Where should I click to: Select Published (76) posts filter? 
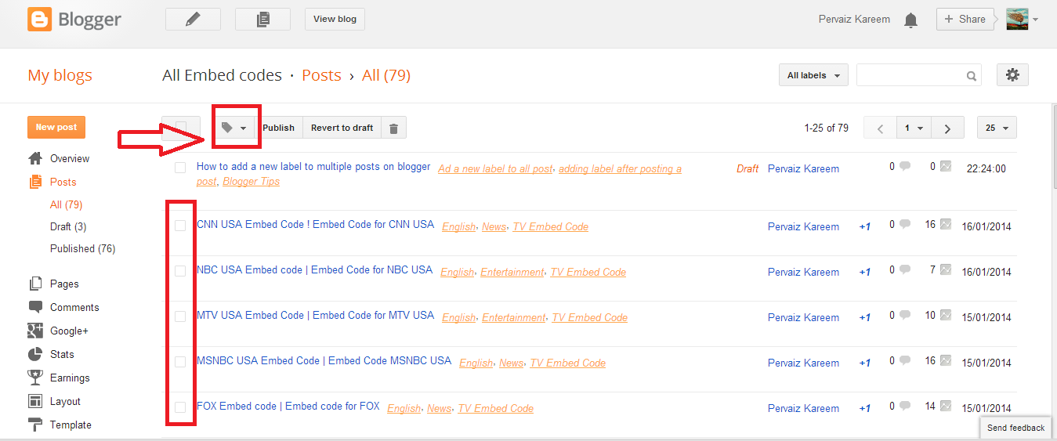[82, 248]
